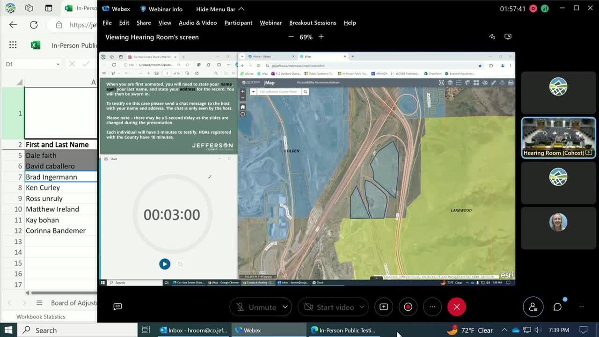
Task: Open the all sheets list icon
Action: 39,303
